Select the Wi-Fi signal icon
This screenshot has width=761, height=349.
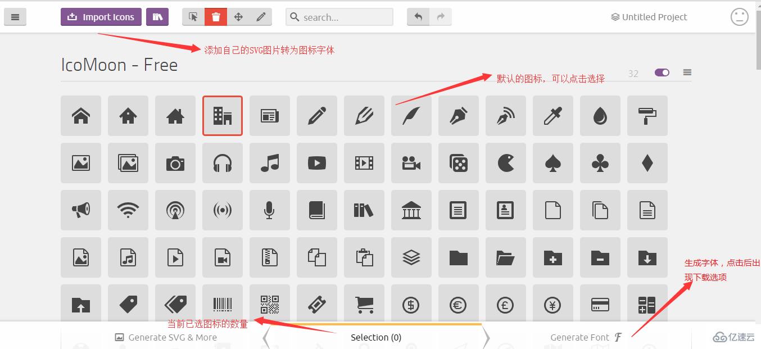(x=128, y=210)
